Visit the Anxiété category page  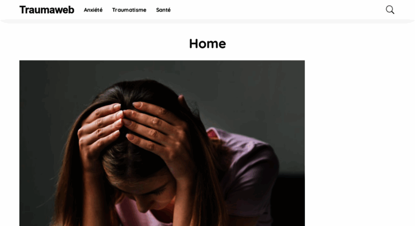[x=93, y=10]
